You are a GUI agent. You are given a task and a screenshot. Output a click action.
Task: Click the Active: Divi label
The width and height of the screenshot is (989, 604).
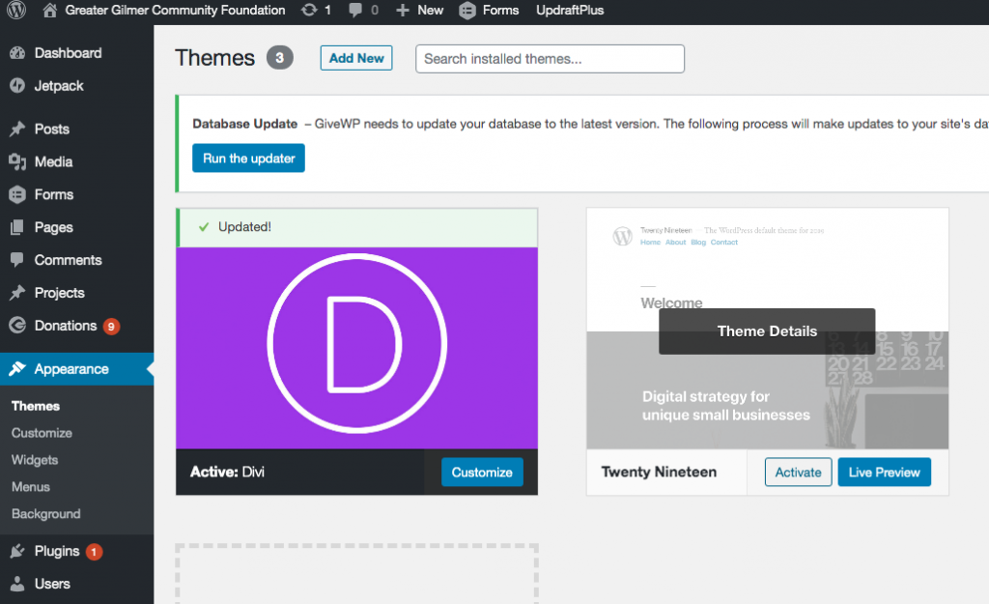click(x=227, y=472)
